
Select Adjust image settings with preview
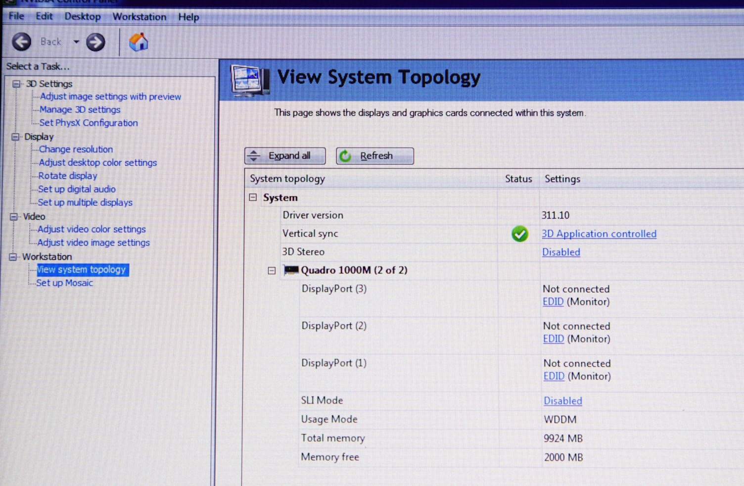[110, 97]
